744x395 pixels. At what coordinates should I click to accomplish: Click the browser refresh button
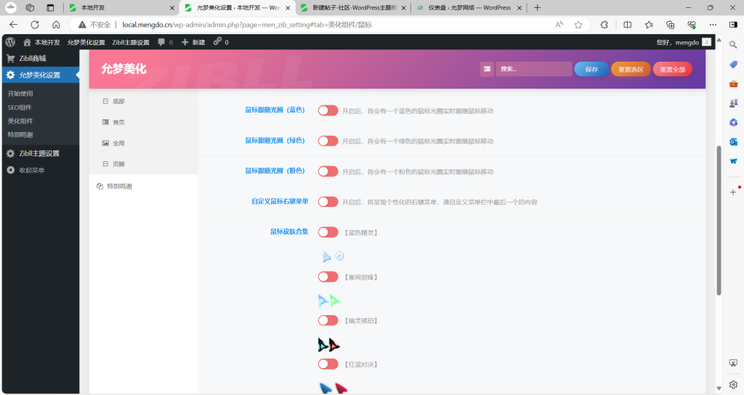[x=34, y=24]
